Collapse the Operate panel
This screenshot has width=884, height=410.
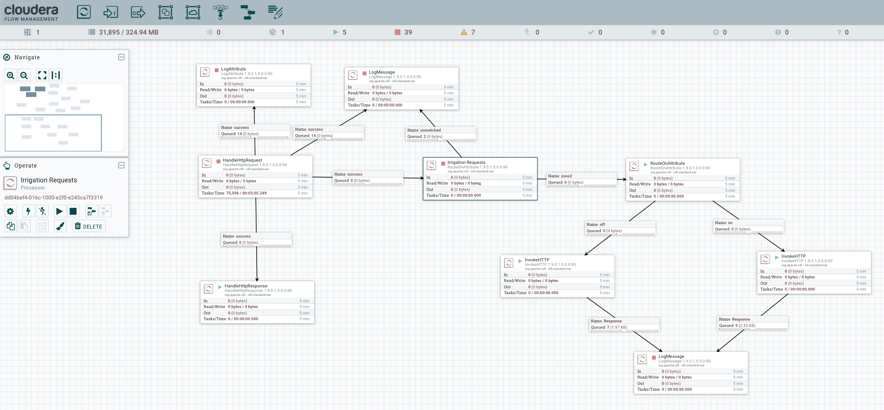tap(121, 165)
